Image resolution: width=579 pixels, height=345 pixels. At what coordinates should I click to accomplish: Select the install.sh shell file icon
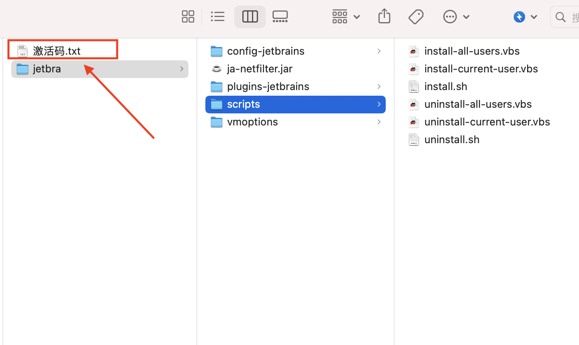[414, 86]
